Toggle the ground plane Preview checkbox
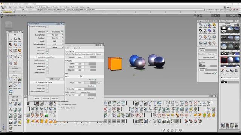Screen dimensions: 241x135 (x=95, y=79)
